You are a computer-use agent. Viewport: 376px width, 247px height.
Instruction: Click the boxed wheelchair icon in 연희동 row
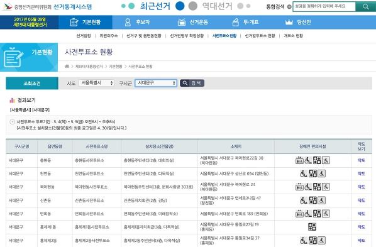pyautogui.click(x=326, y=214)
